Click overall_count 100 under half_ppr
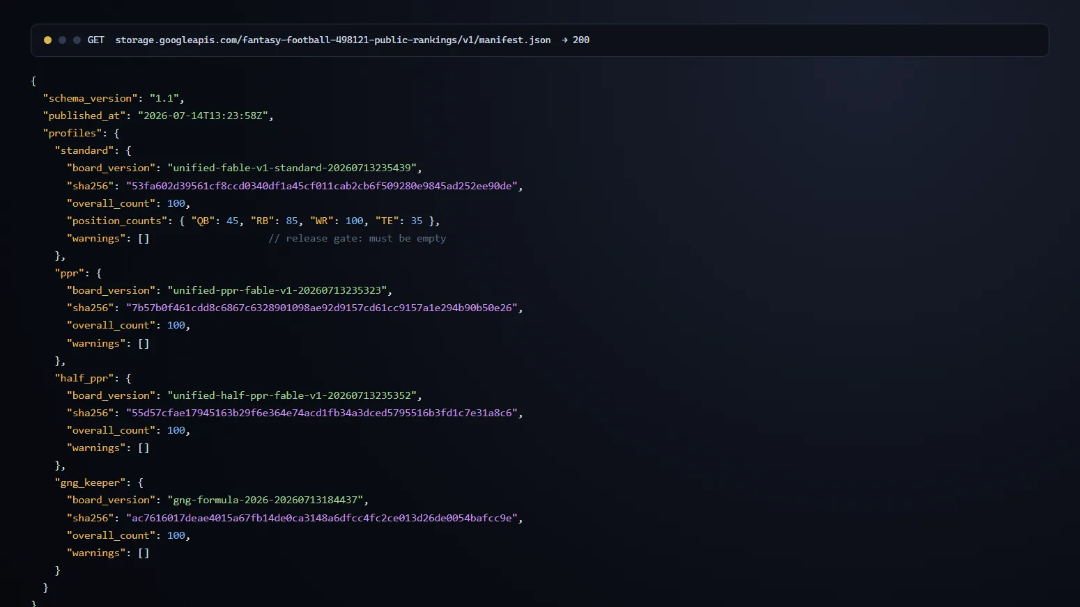 point(176,430)
